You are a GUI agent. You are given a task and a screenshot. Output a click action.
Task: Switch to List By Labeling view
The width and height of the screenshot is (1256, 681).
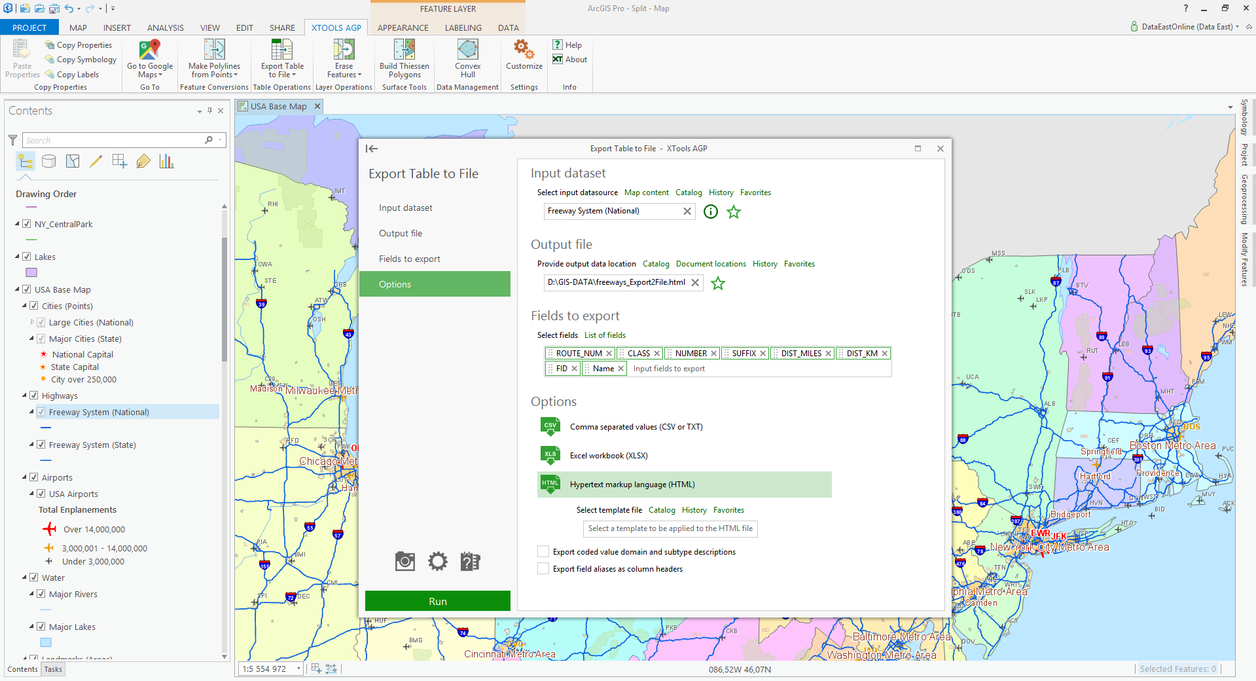point(143,161)
